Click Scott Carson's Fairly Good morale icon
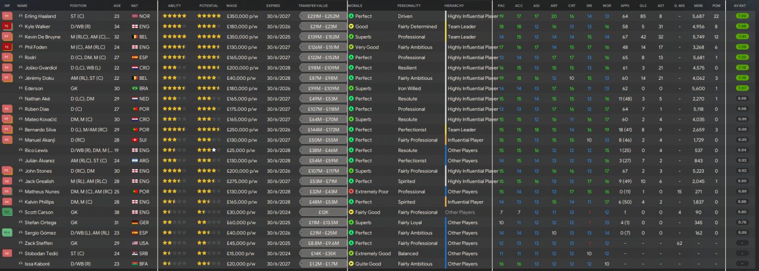Image resolution: width=759 pixels, height=271 pixels. coord(351,212)
